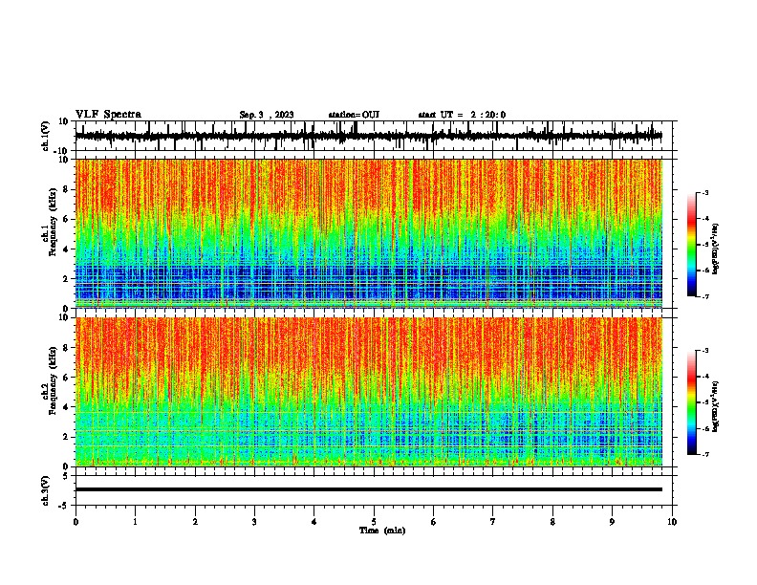Screen dimensions: 757x585
Task: Click the ch.1 'Frequency (kHz)' axis label
Action: click(53, 223)
